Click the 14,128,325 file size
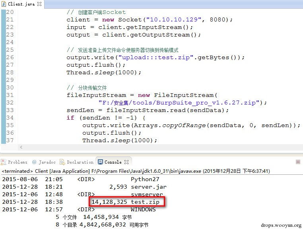 [109, 202]
